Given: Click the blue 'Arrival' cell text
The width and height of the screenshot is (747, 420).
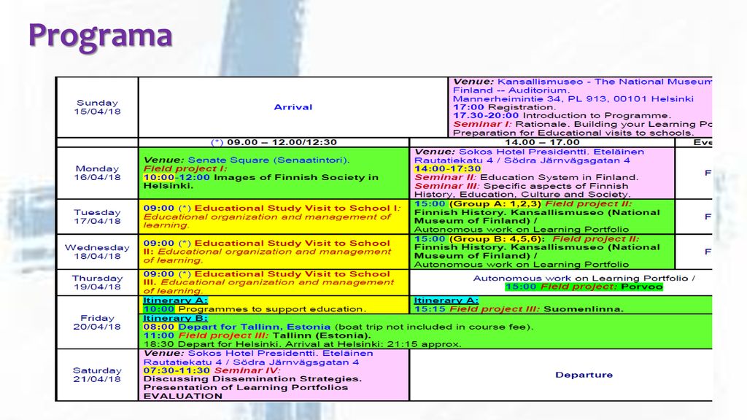Looking at the screenshot, I should [x=293, y=107].
